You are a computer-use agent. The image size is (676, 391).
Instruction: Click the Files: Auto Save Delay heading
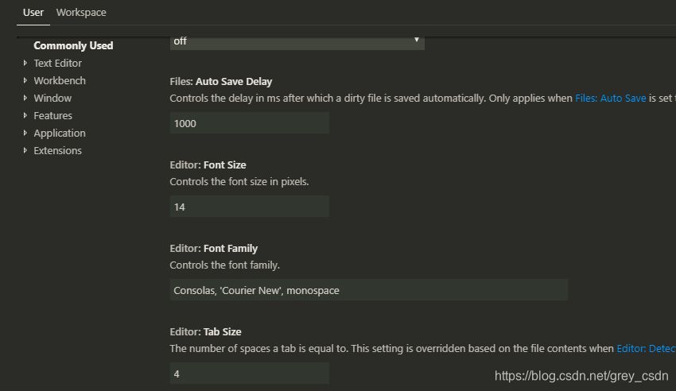click(221, 82)
